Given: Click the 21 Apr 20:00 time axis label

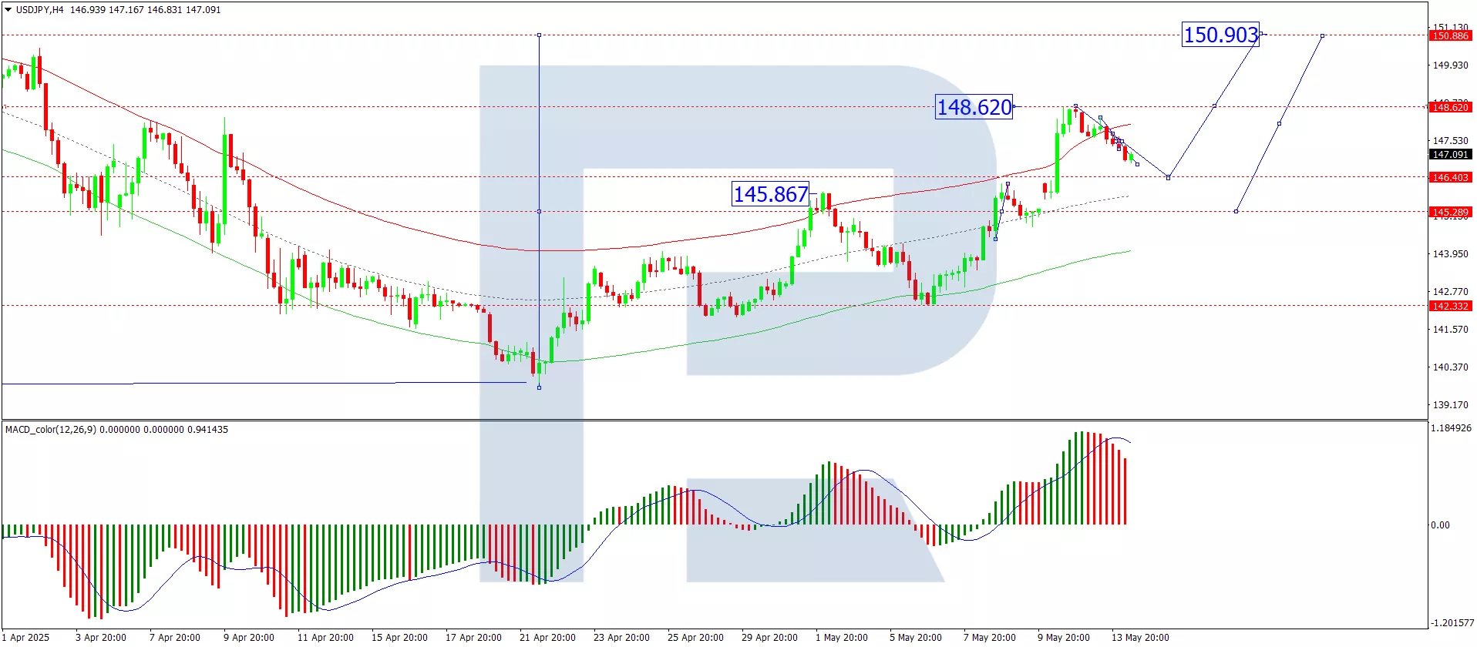Looking at the screenshot, I should (x=547, y=637).
